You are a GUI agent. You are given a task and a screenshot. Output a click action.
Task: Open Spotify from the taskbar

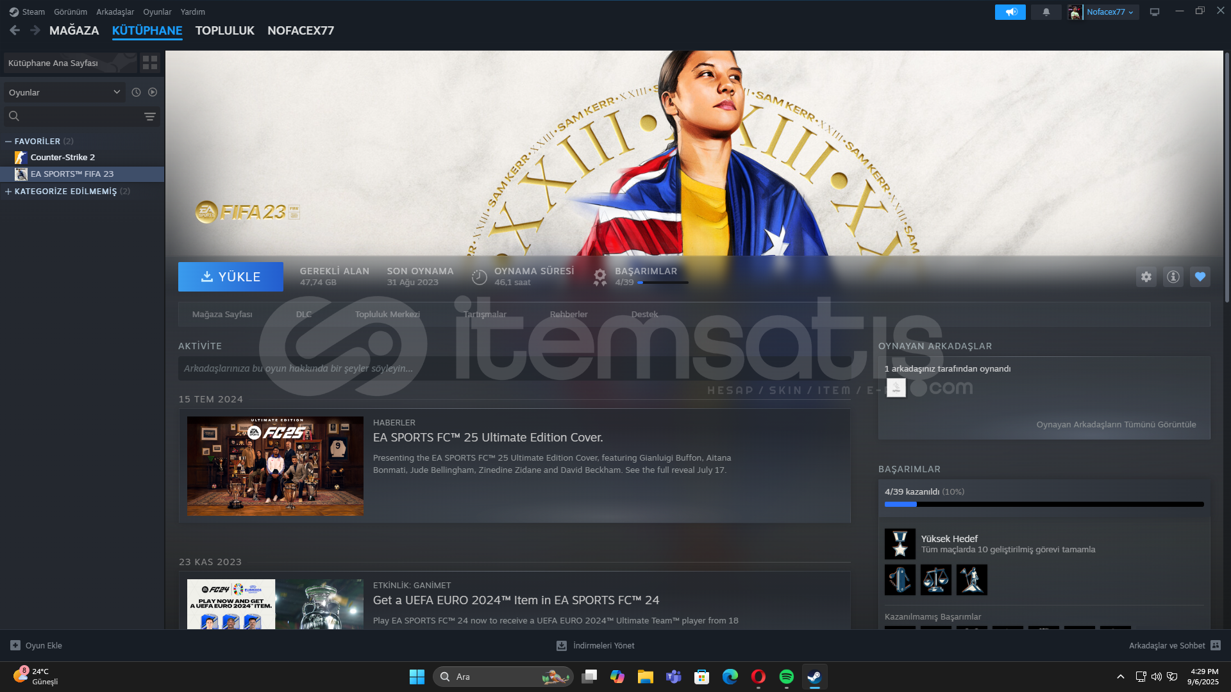click(787, 677)
